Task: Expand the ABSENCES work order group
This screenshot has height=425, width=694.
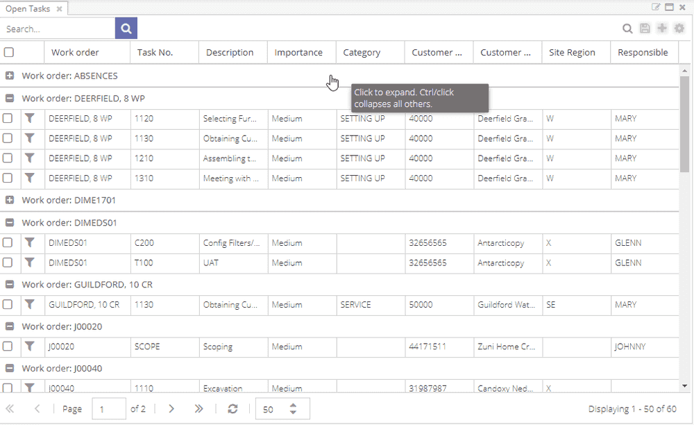Action: [x=9, y=76]
